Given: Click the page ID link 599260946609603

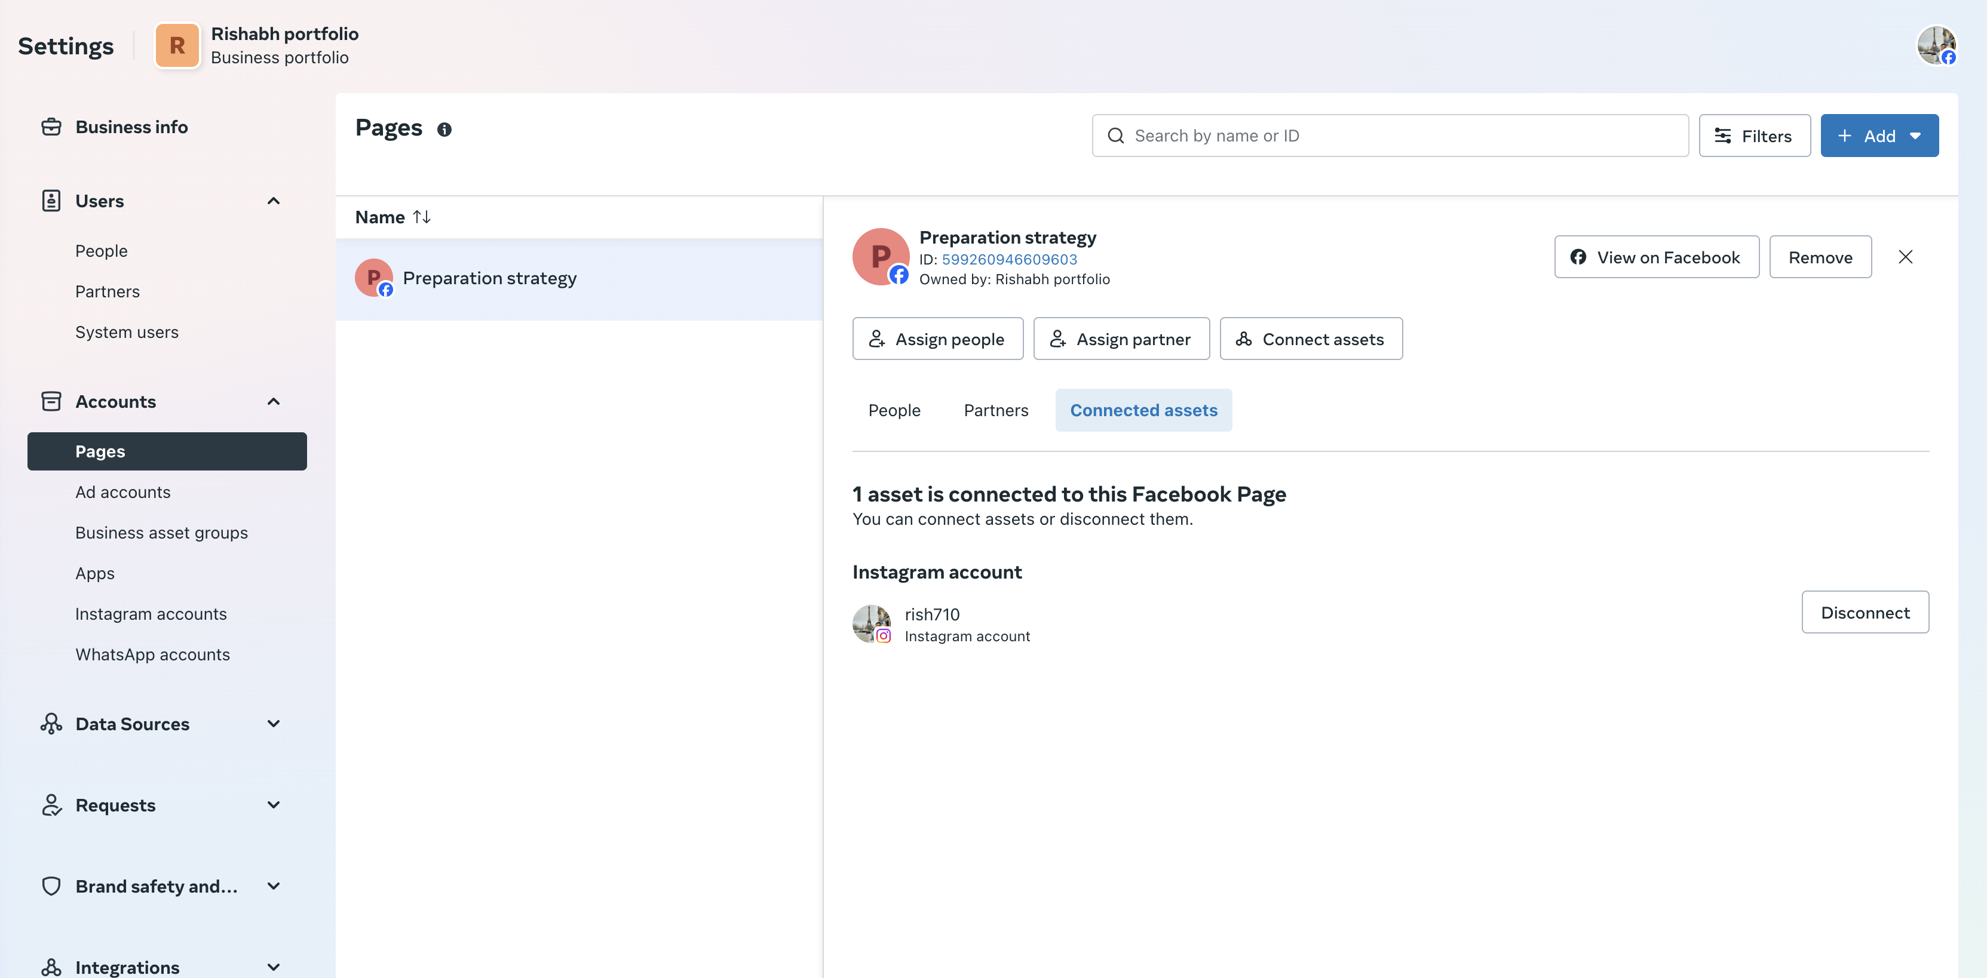Looking at the screenshot, I should pos(1009,260).
